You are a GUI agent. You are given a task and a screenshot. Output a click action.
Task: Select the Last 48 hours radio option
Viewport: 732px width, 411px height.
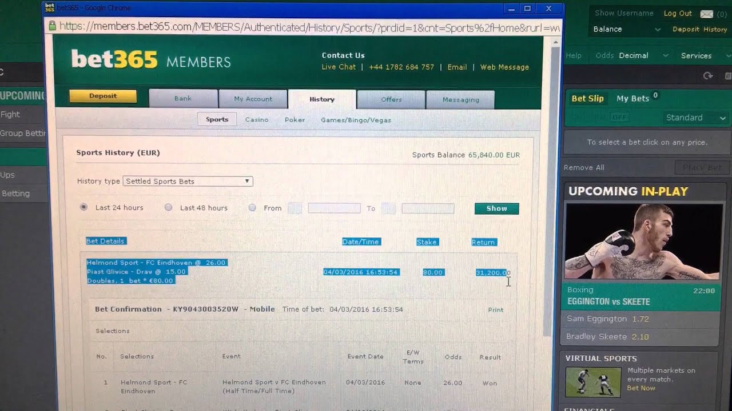point(168,207)
